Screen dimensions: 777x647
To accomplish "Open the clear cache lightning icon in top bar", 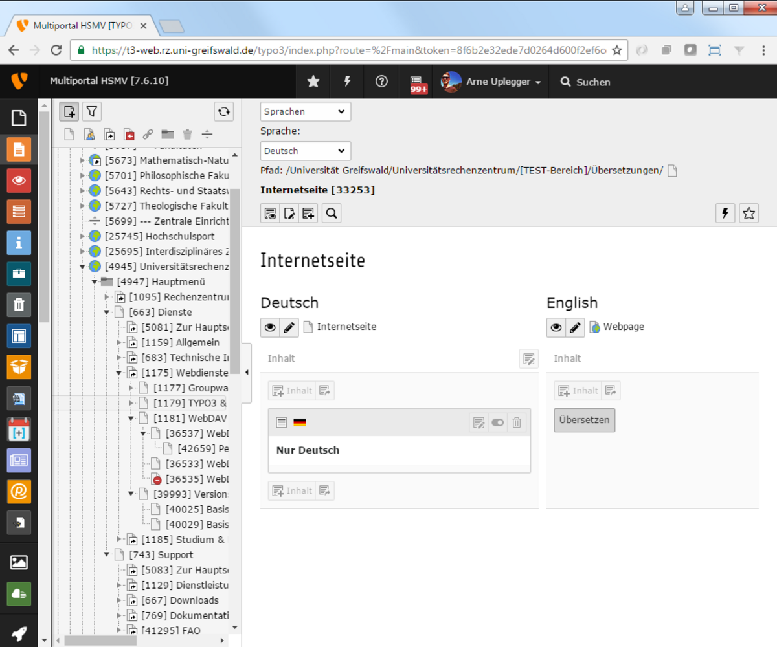I will (x=347, y=82).
